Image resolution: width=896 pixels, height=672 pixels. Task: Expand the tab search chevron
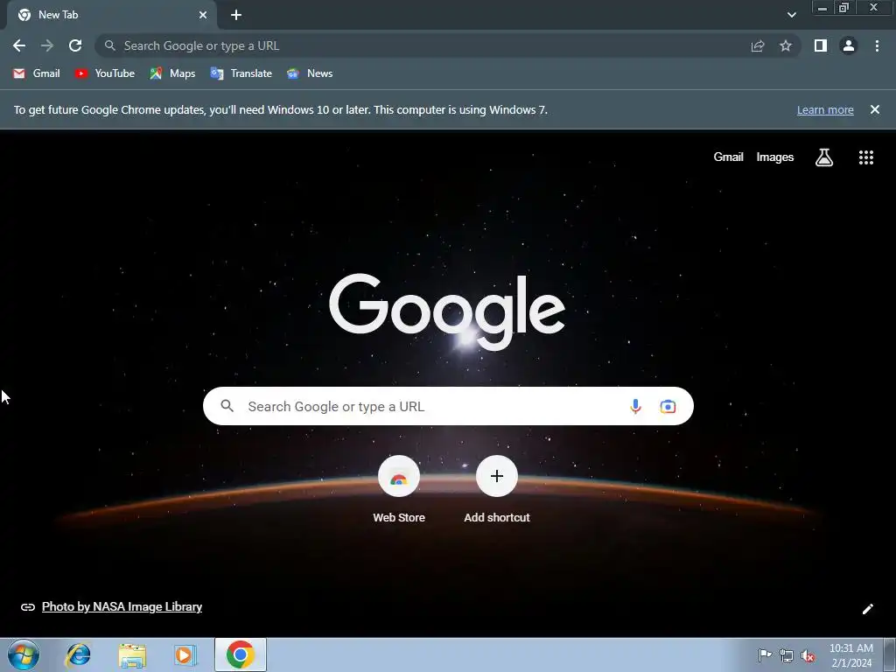tap(791, 15)
